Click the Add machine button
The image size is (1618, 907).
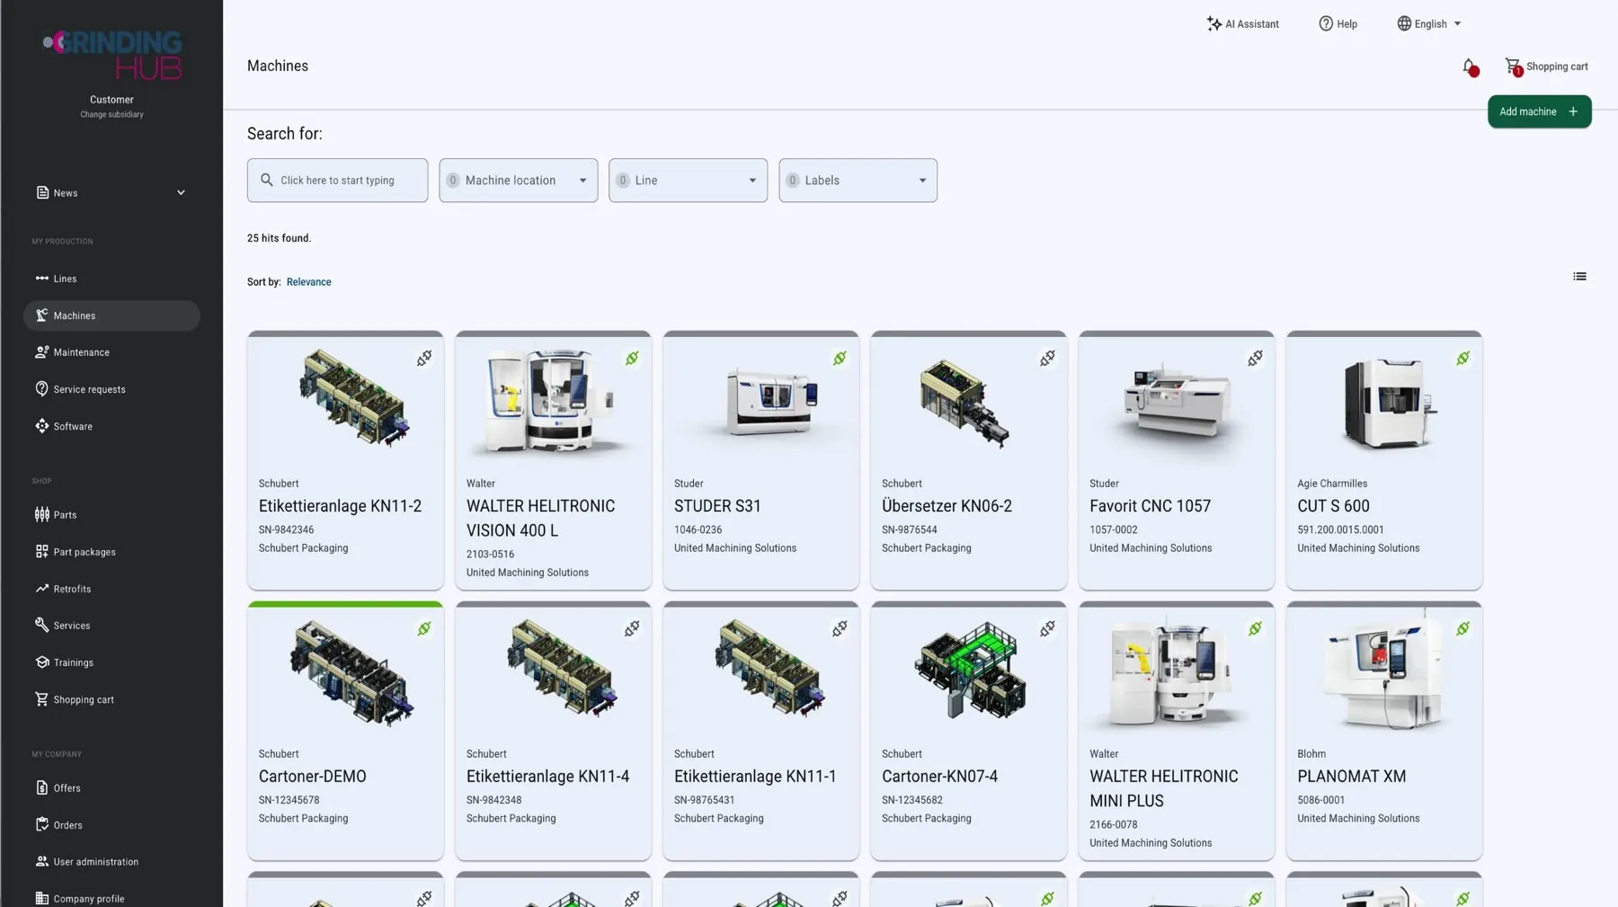click(1539, 111)
